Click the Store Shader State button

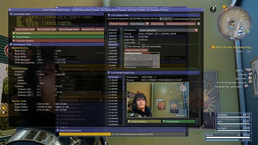(47, 29)
